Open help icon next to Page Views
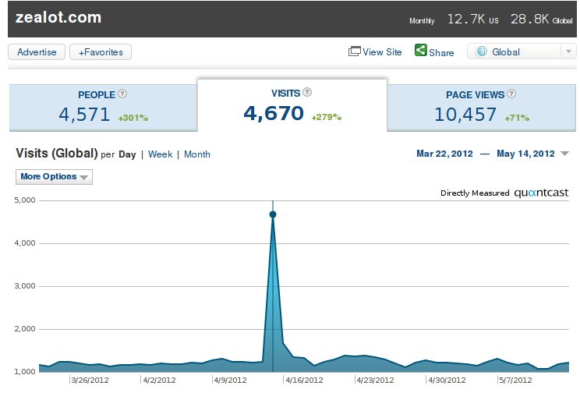Image resolution: width=580 pixels, height=393 pixels. pos(511,94)
